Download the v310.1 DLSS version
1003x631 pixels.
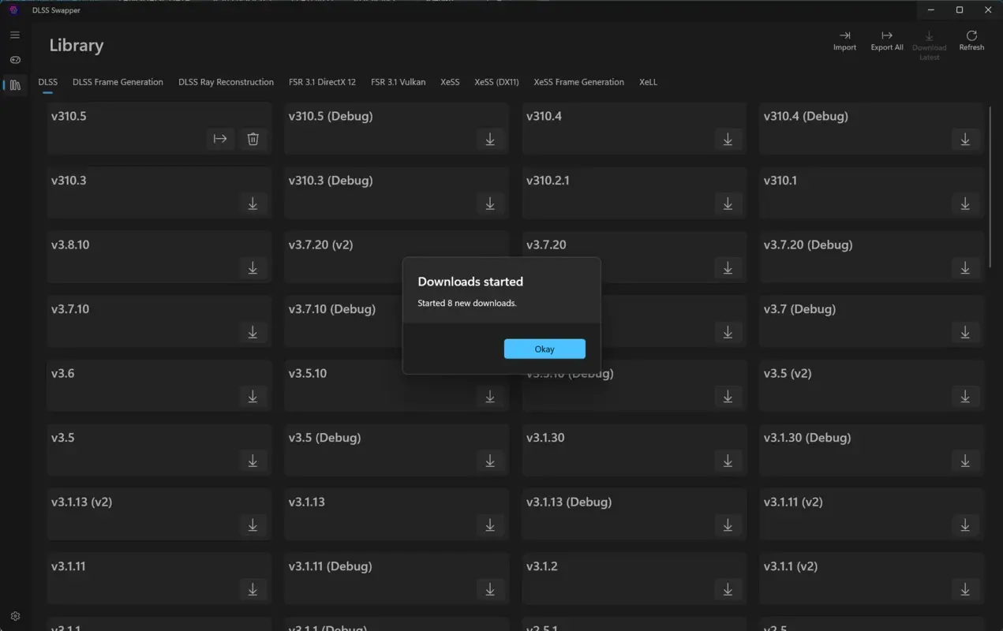pos(965,203)
